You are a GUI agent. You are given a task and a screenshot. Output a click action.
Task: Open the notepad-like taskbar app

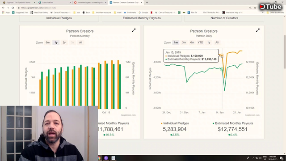[x=113, y=158]
